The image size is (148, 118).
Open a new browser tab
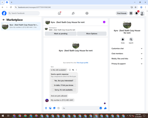pyautogui.click(x=12, y=2)
